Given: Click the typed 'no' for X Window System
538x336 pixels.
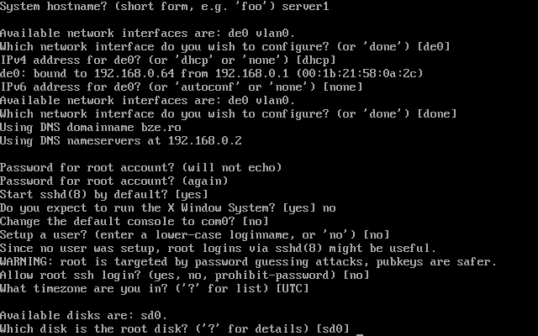Looking at the screenshot, I should pos(329,208).
